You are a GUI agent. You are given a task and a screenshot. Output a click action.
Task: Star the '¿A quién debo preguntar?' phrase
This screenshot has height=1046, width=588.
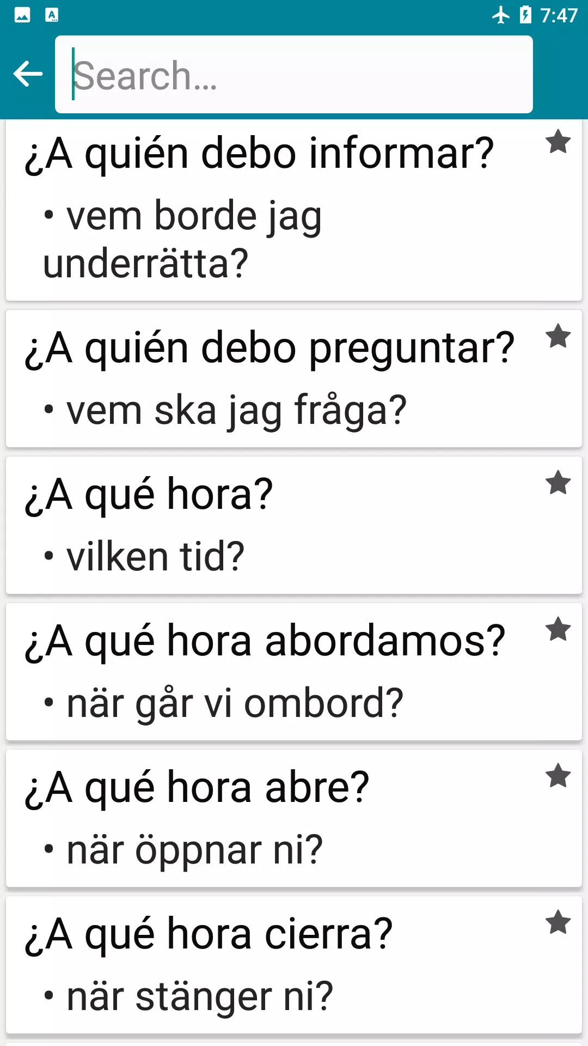point(558,336)
